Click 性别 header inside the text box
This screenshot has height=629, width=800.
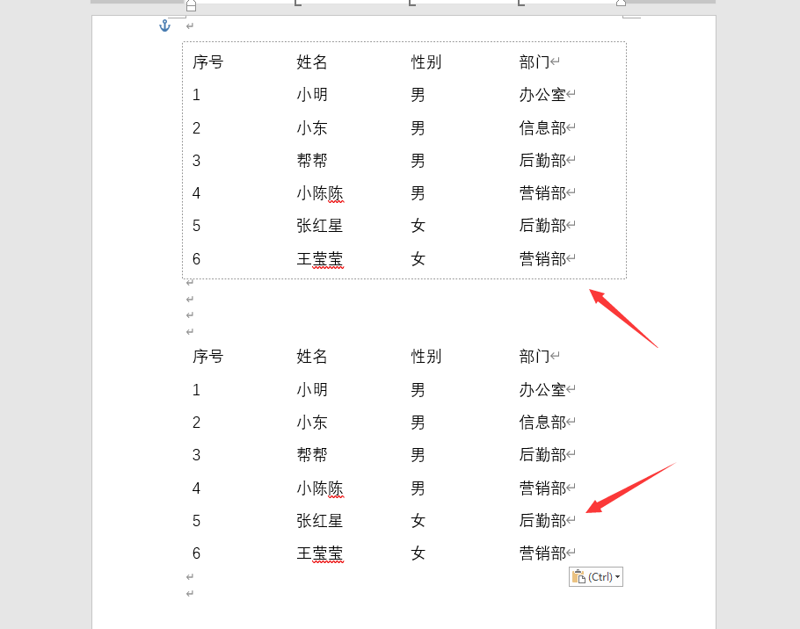426,62
